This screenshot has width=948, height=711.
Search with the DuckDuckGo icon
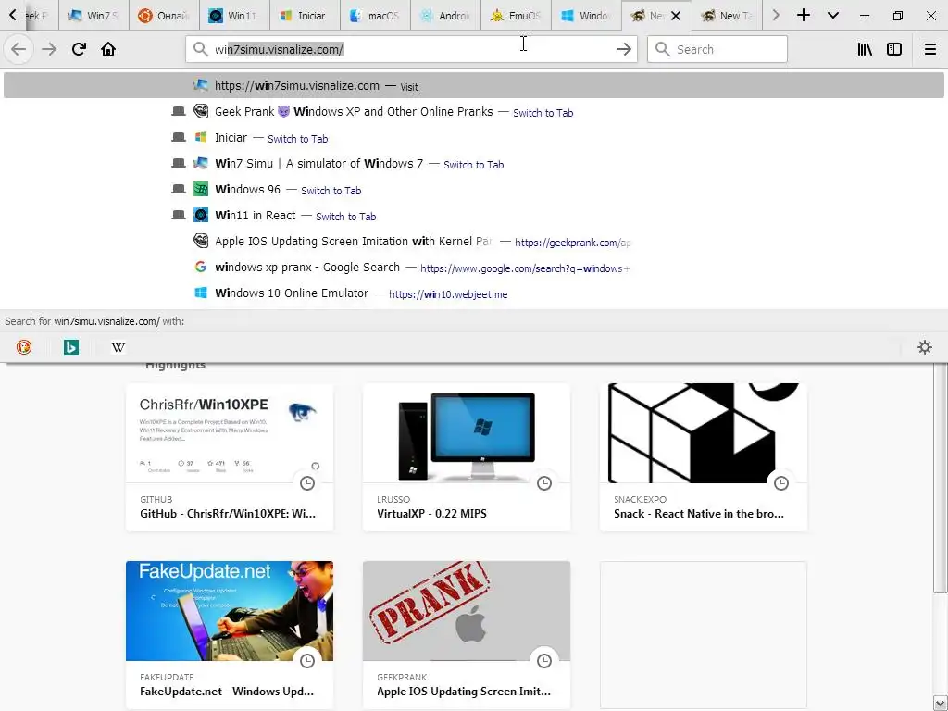[24, 347]
